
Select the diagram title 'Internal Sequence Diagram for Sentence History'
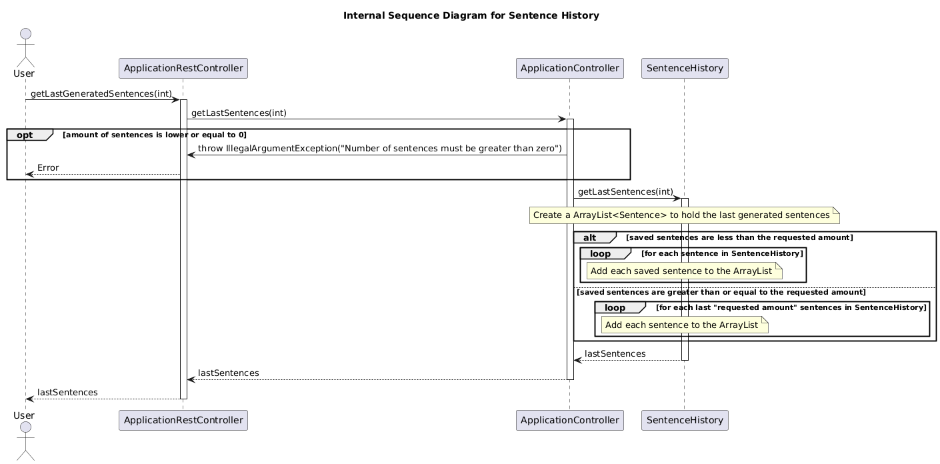coord(471,15)
